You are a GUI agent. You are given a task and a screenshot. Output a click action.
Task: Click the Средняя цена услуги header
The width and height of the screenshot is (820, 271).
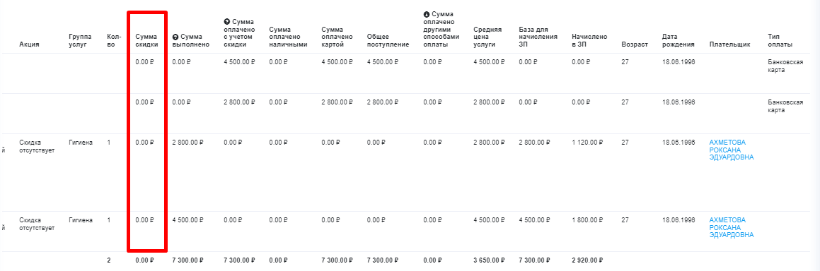click(487, 37)
